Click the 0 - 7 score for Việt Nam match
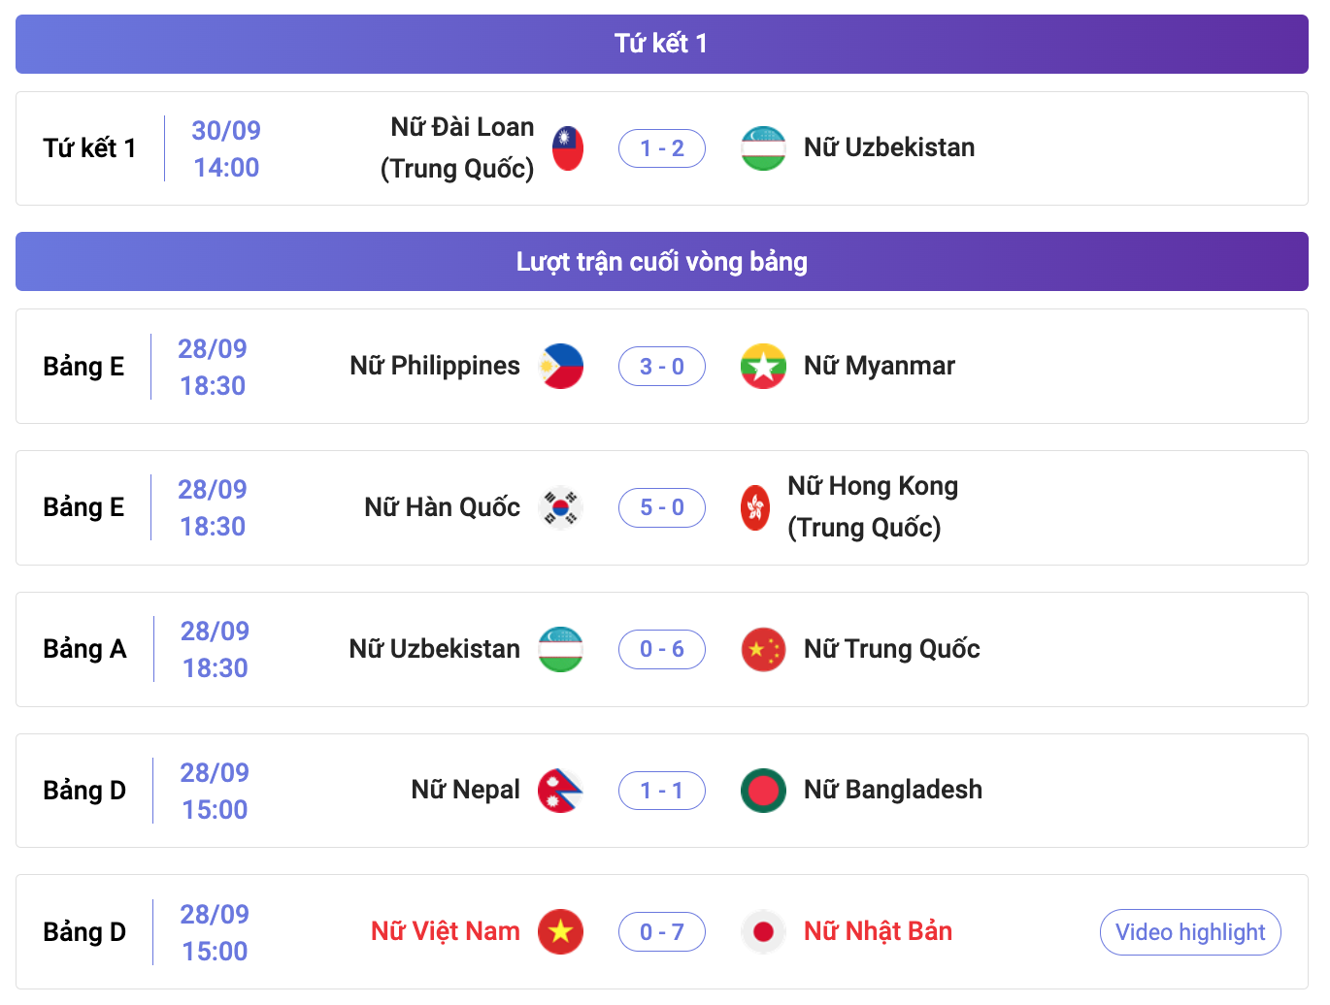The width and height of the screenshot is (1330, 1005). tap(662, 932)
